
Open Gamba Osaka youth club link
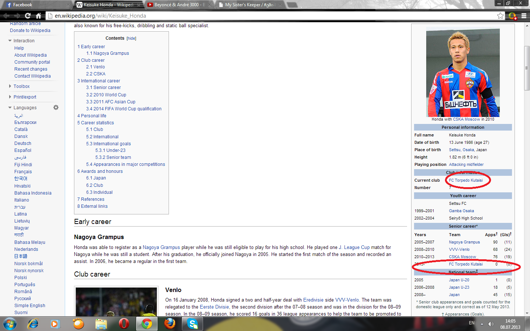[462, 211]
